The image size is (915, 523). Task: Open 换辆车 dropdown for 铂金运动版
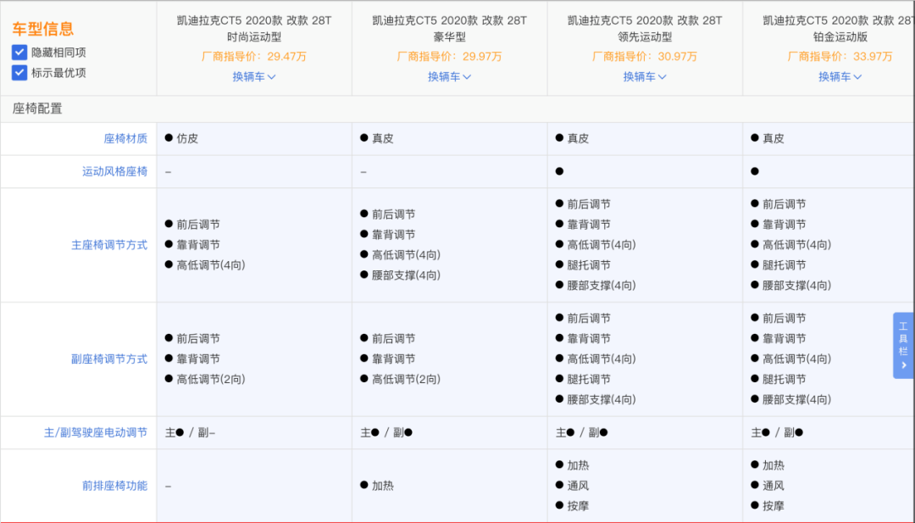[840, 76]
